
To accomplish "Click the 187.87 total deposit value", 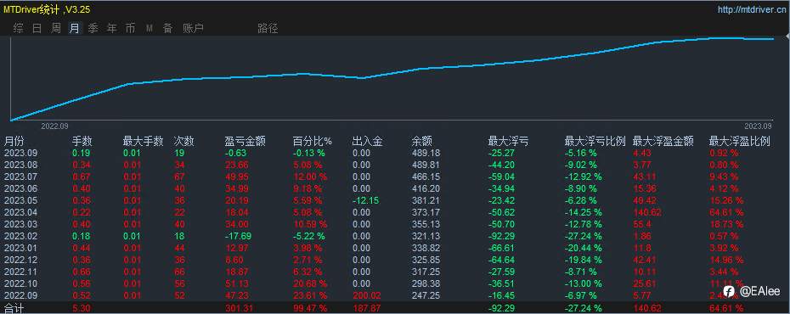I will 366,308.
